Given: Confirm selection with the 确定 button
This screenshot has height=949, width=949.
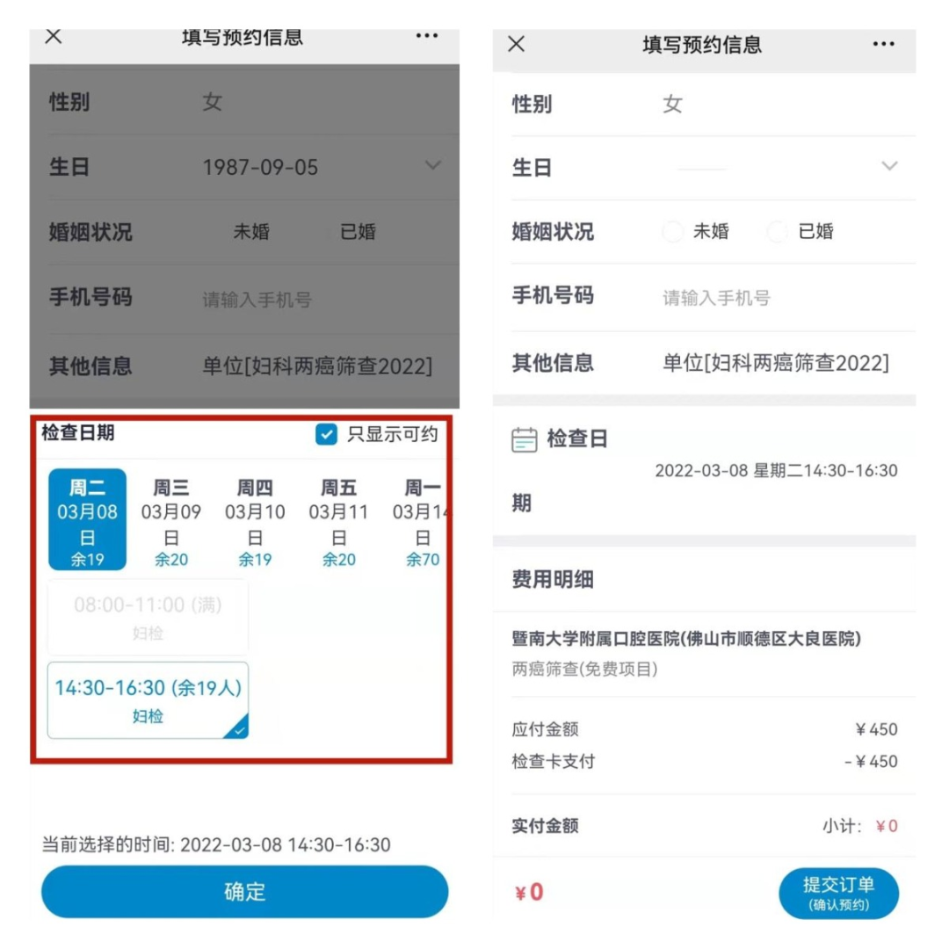Looking at the screenshot, I should point(244,892).
